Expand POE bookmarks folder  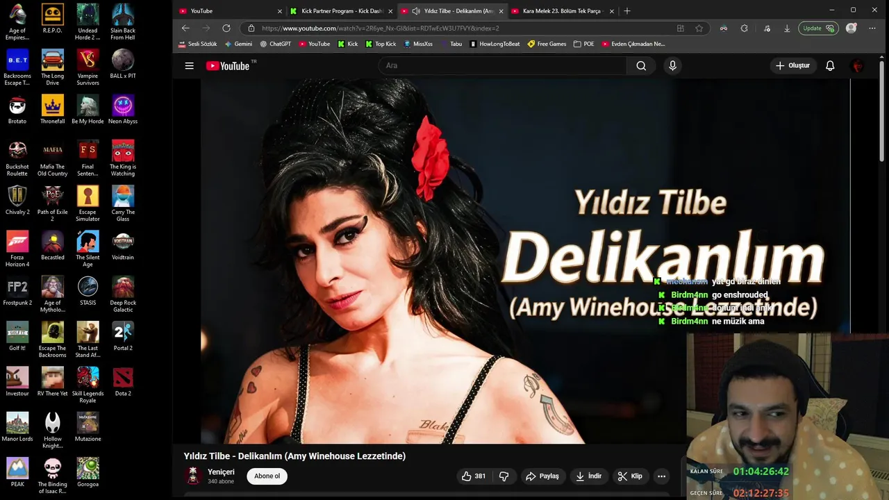tap(583, 44)
